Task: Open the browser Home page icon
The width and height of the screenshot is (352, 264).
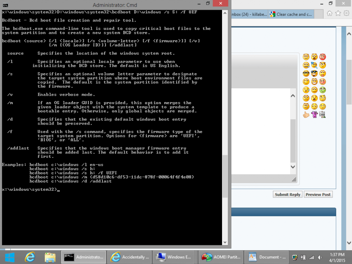Action: pyautogui.click(x=330, y=14)
